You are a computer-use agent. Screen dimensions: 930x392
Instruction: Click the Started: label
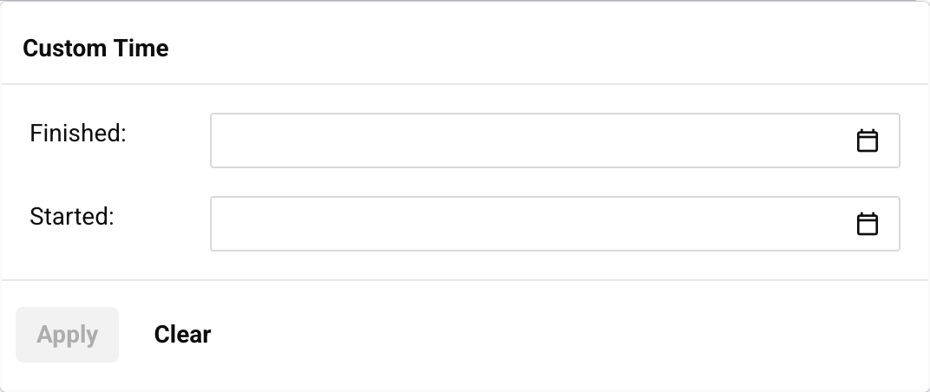tap(72, 217)
